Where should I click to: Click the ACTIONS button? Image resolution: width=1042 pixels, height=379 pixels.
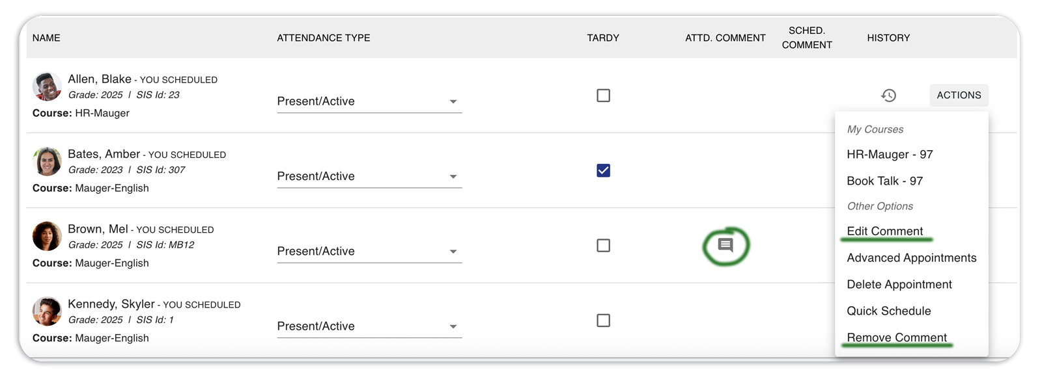[959, 95]
